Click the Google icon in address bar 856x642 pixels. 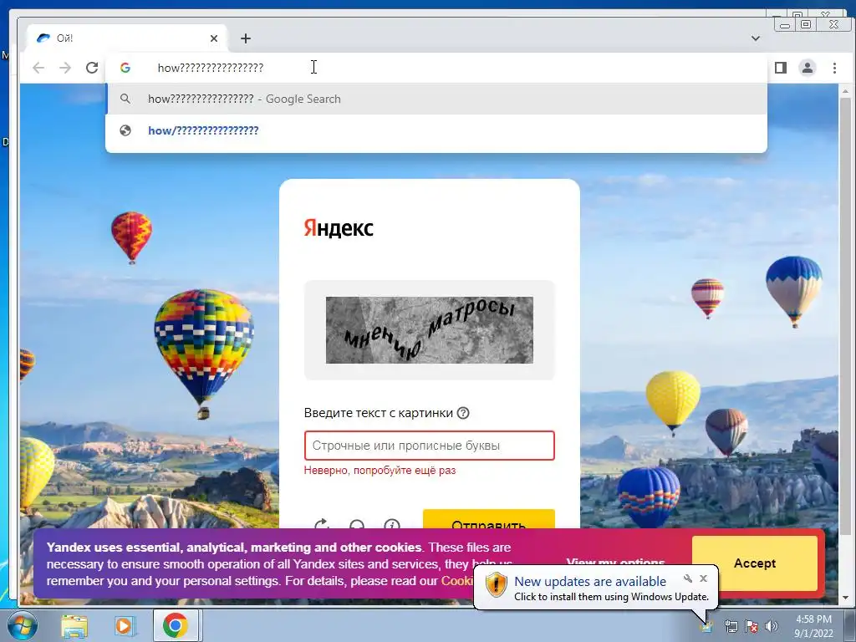(x=125, y=68)
